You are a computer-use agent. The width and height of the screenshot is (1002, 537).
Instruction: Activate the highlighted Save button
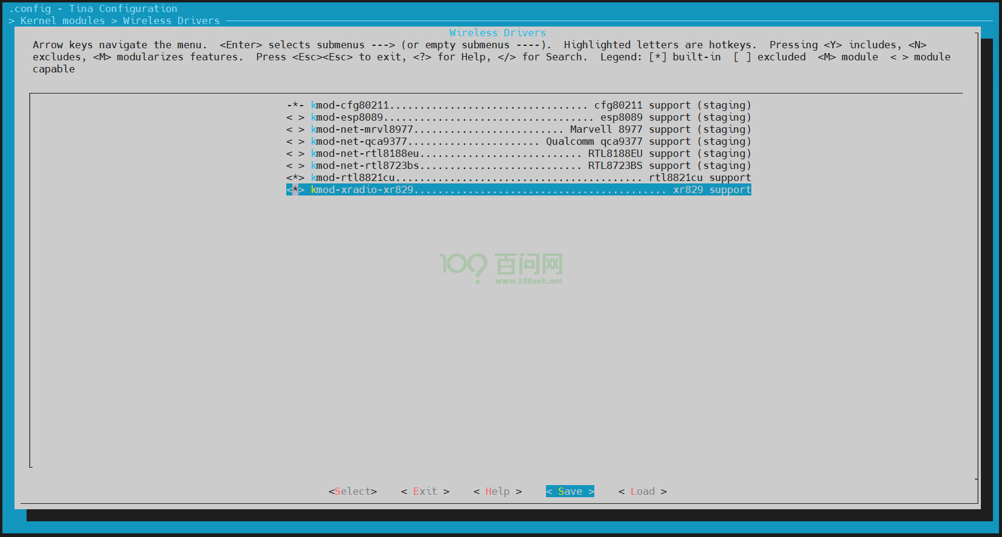coord(570,491)
